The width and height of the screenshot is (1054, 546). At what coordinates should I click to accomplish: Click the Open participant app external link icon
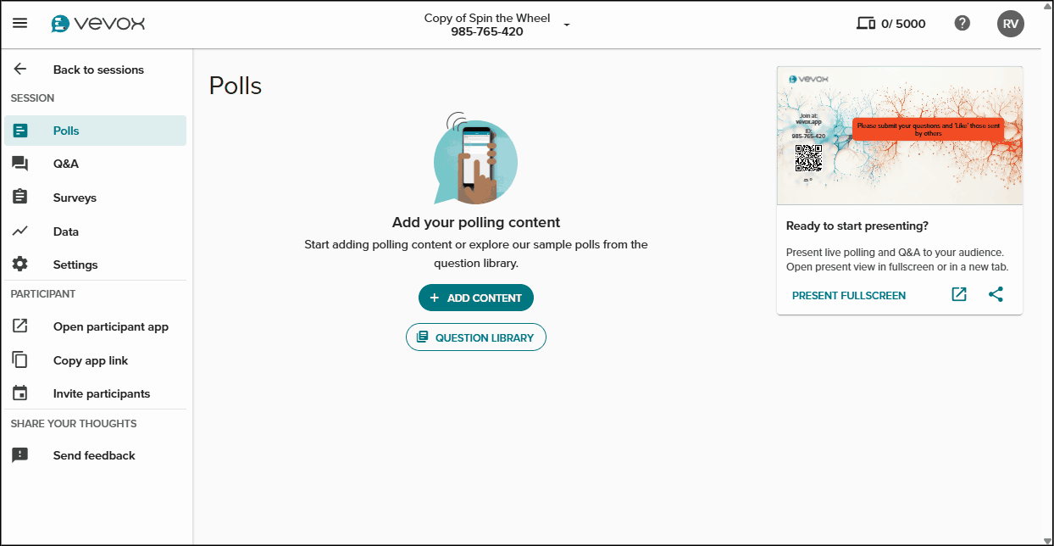coord(20,326)
